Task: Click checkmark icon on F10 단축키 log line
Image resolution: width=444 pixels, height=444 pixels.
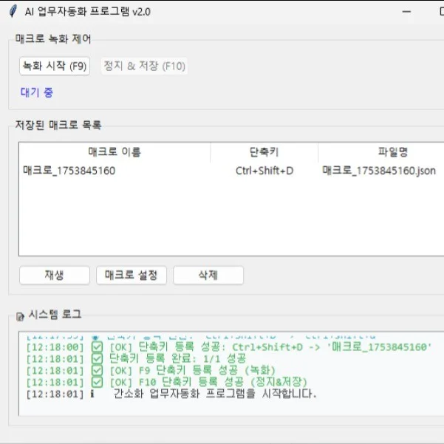Action: (97, 382)
